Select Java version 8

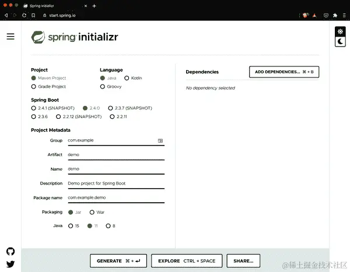pos(110,226)
